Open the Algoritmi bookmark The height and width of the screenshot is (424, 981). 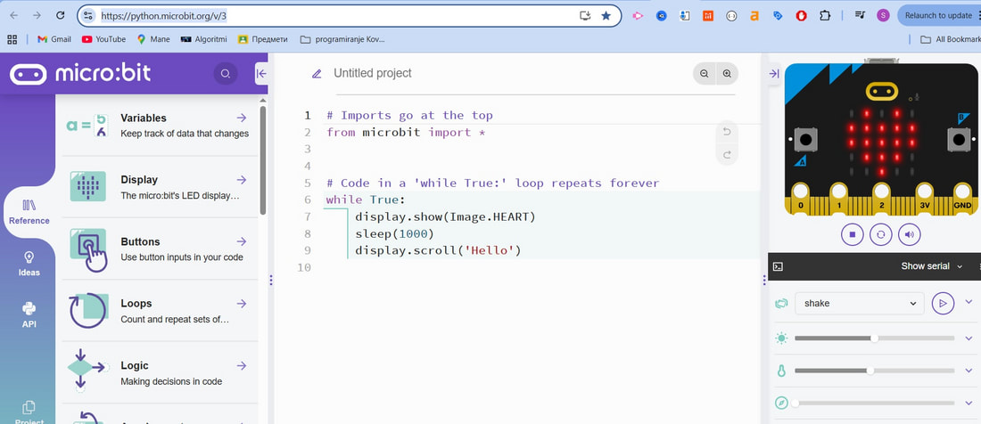(x=204, y=39)
